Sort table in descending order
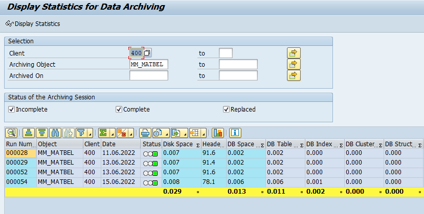 42,133
